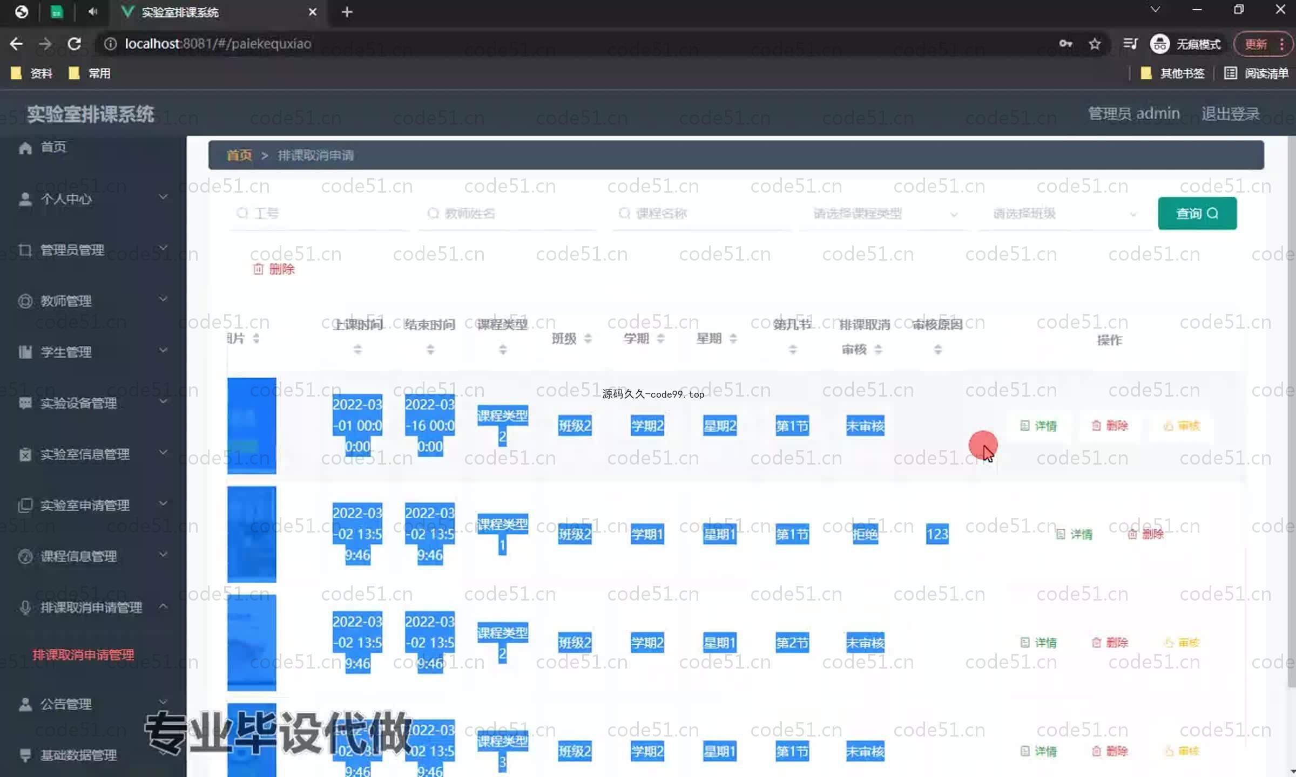
Task: Click the home icon beside 首页 in sidebar
Action: (x=25, y=148)
